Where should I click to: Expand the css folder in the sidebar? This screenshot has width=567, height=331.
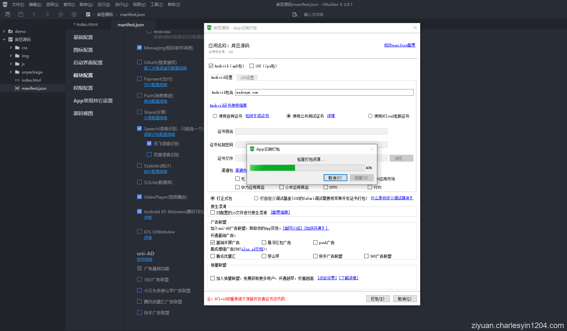tap(11, 47)
